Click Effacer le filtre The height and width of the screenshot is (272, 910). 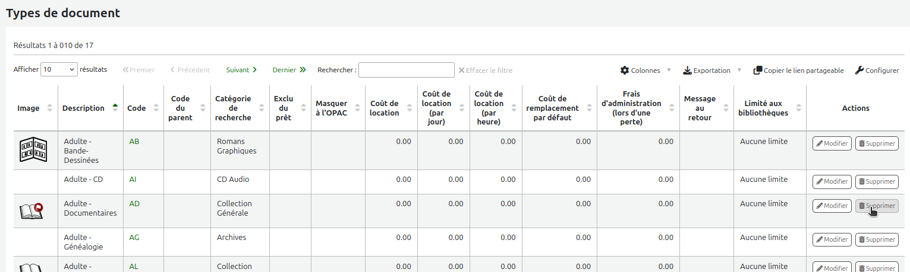[485, 71]
